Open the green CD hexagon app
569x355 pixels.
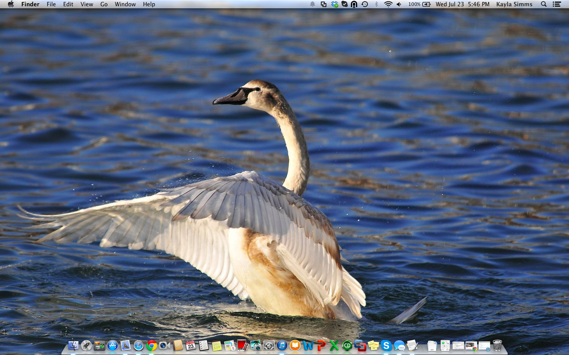347,346
